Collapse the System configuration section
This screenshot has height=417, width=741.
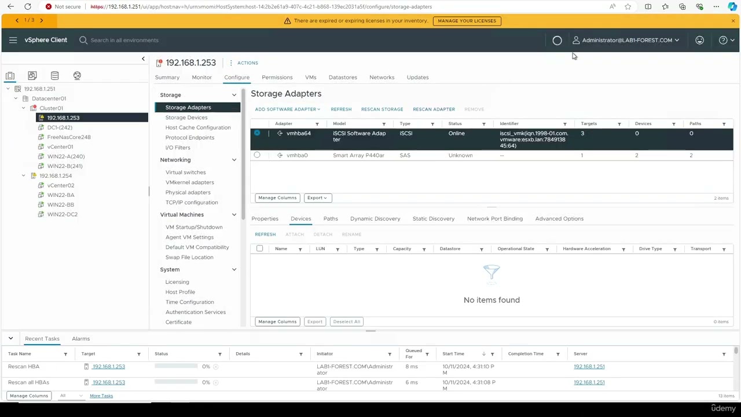pyautogui.click(x=234, y=270)
